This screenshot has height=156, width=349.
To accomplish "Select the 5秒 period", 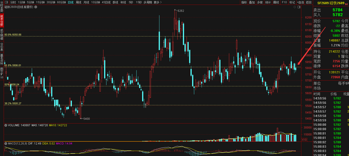I will (131, 2).
